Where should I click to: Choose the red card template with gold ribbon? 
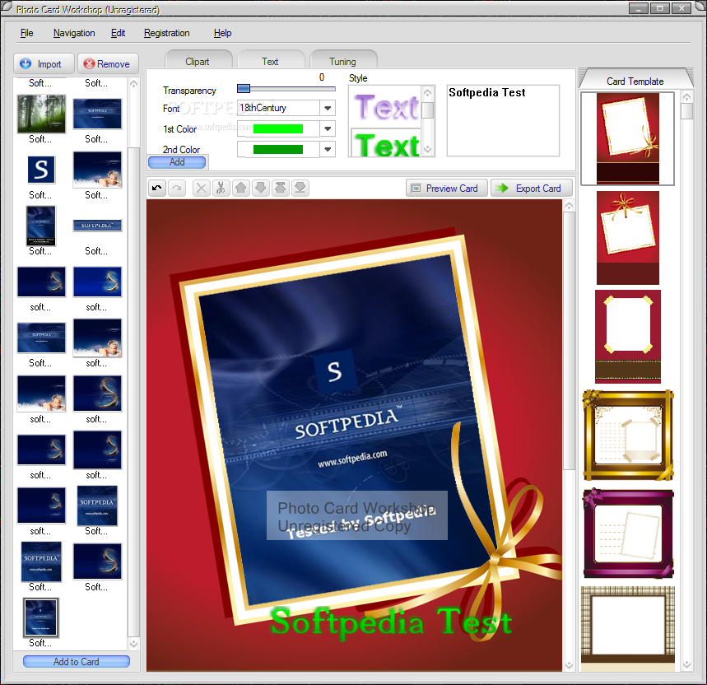[x=628, y=138]
